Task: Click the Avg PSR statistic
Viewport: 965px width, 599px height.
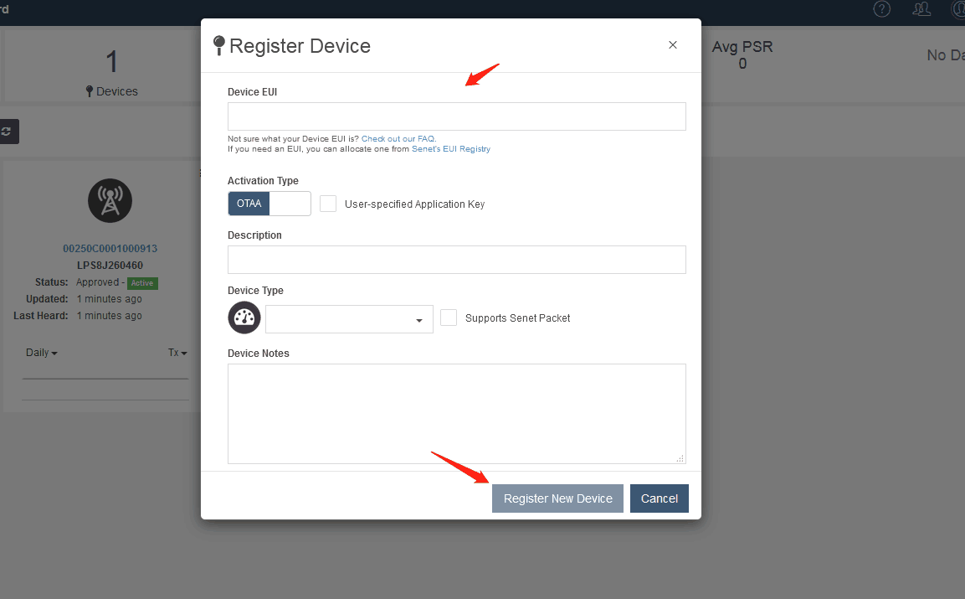Action: (742, 54)
